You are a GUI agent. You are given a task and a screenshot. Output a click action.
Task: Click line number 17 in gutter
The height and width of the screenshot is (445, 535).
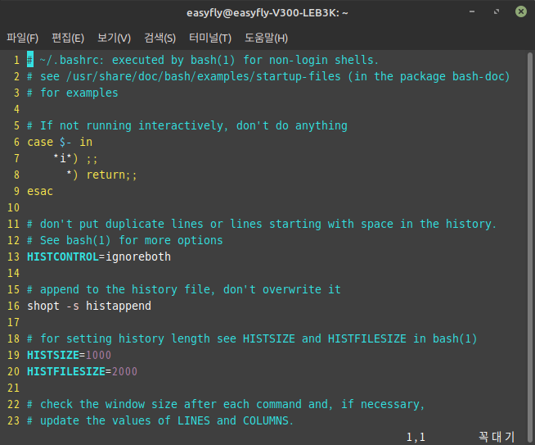[13, 322]
